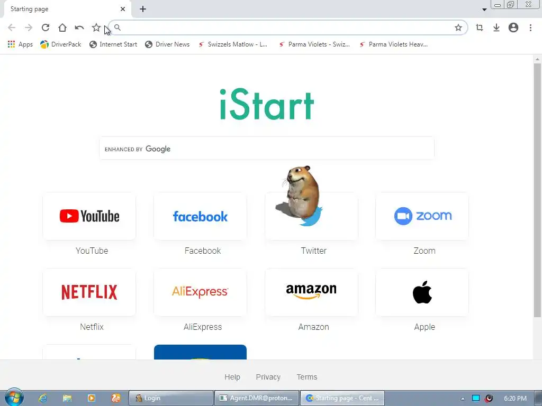The width and height of the screenshot is (542, 406).
Task: Open the Internet Start bookmark
Action: [113, 44]
